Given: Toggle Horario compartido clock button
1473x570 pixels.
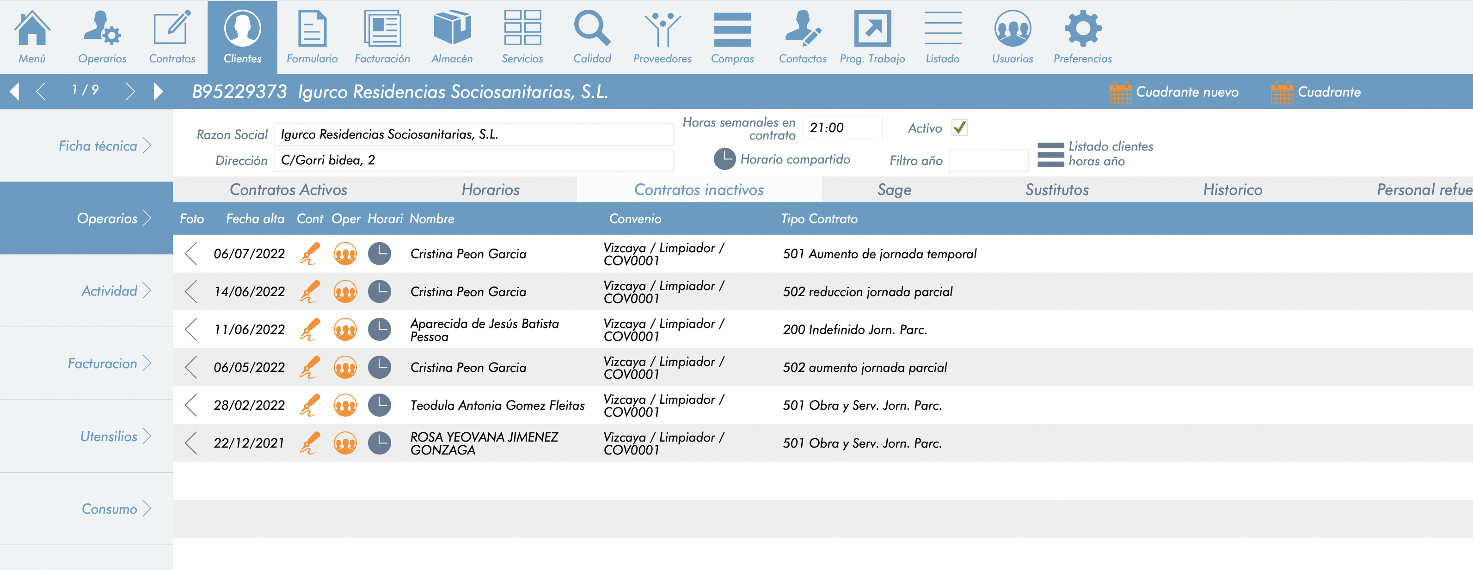Looking at the screenshot, I should 724,159.
